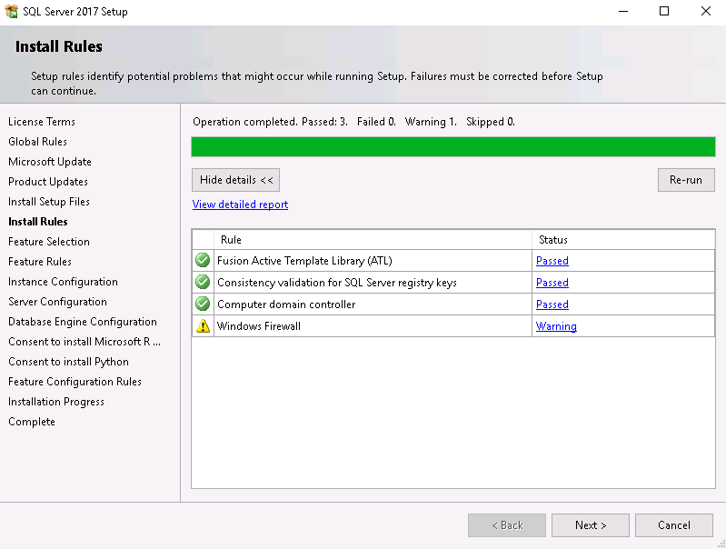
Task: Click the green check icon for Computer domain controller
Action: [203, 304]
